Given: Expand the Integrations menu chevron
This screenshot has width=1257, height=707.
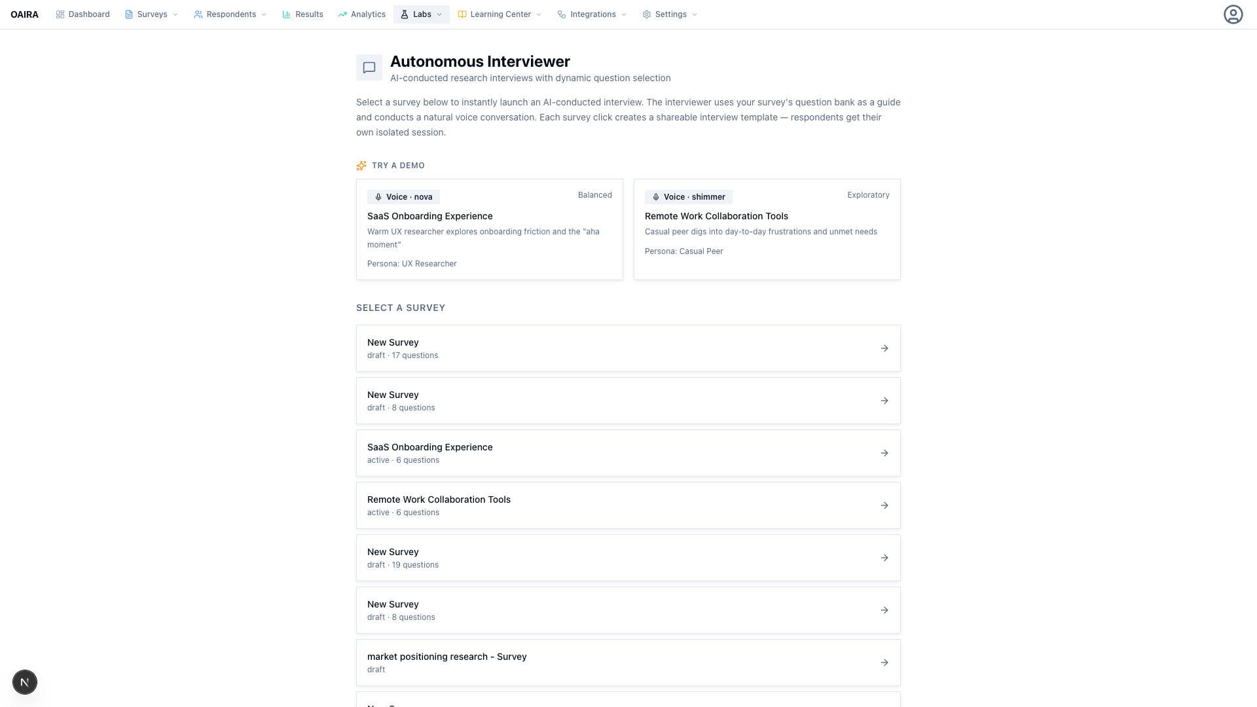Looking at the screenshot, I should [624, 14].
